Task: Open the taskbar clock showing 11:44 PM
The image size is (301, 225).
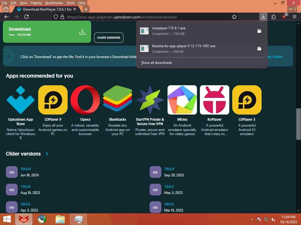Action: [x=288, y=219]
